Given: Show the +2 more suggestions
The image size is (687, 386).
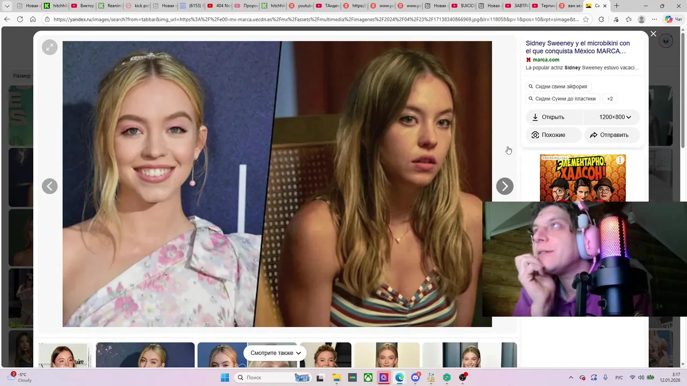Looking at the screenshot, I should pyautogui.click(x=610, y=99).
